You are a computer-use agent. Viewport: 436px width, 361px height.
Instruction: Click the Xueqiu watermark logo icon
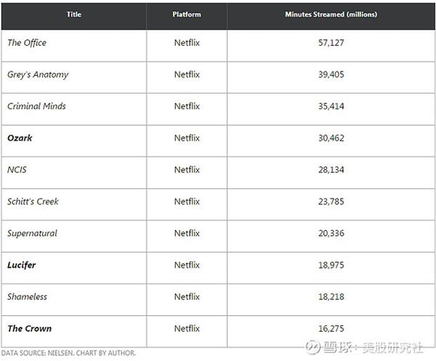pyautogui.click(x=312, y=347)
